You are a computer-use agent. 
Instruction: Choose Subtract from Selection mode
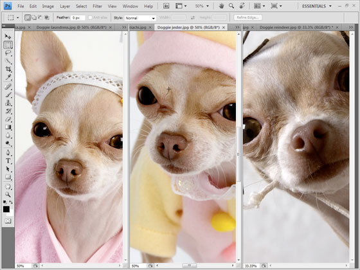[x=40, y=17]
